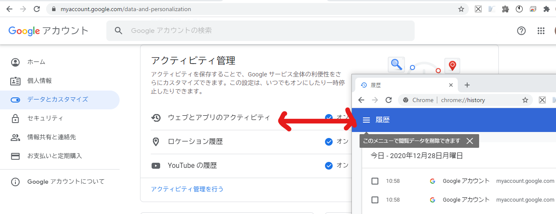Open お支払いと定期購入 in the sidebar
Screen dimensions: 556x214
coord(60,156)
